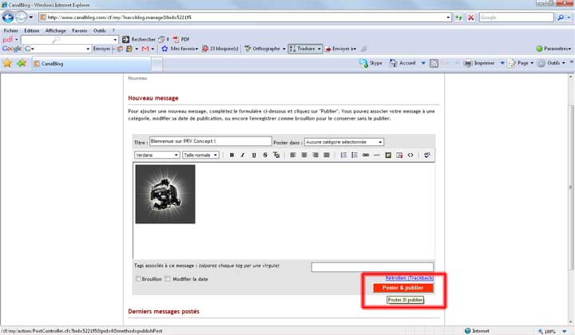Expand the Traduire dropdown
The height and width of the screenshot is (335, 575).
319,49
